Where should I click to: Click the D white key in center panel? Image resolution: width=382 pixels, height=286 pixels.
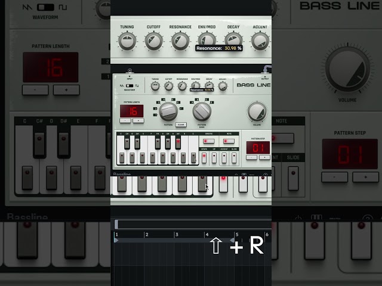132,158
